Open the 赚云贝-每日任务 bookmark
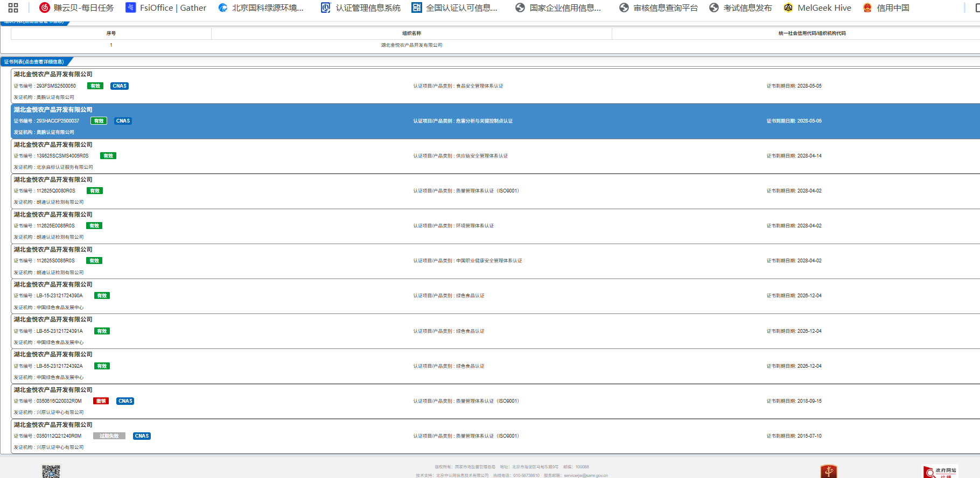The image size is (980, 478). tap(76, 8)
